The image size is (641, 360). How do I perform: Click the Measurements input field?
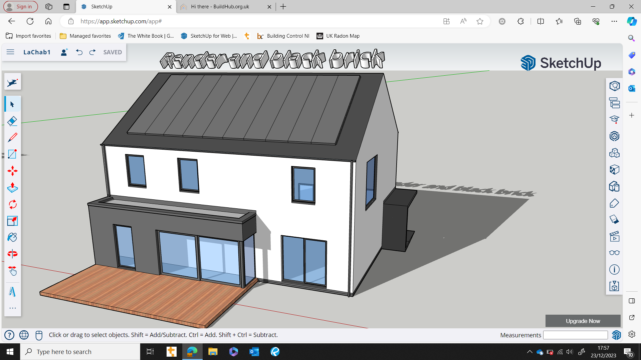(x=575, y=335)
